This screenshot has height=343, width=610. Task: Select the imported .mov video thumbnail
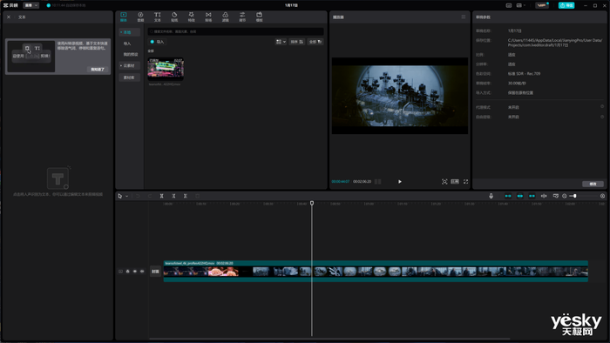tap(166, 69)
